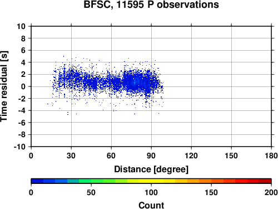The image size is (278, 209).
Task: Click y-axis tick label '4'
Action: [x=23, y=62]
